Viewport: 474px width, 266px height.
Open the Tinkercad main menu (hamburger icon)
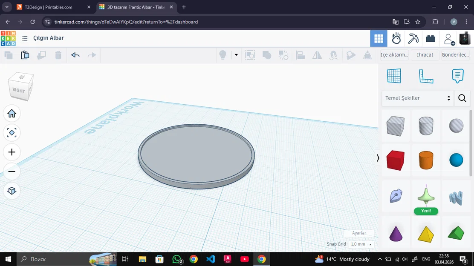(x=25, y=38)
